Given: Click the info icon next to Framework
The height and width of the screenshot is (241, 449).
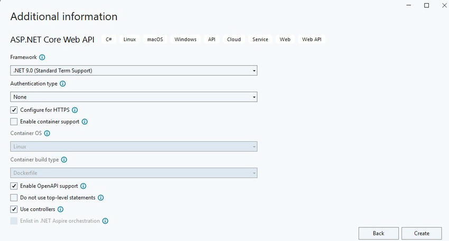Looking at the screenshot, I should (x=42, y=57).
